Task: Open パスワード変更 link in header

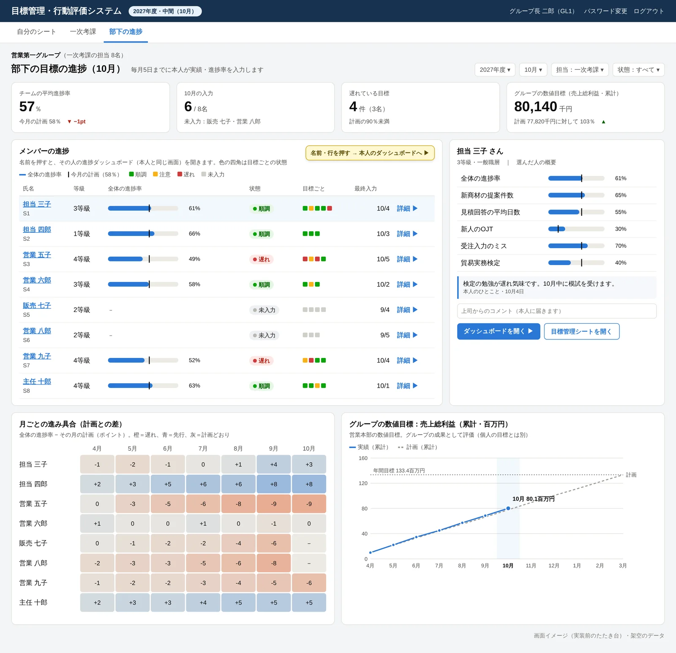Action: 605,11
